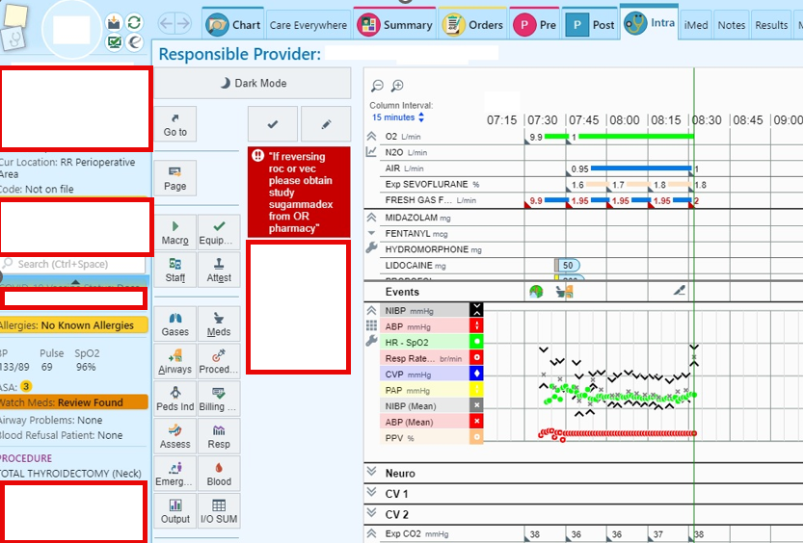Click the pencil edit button

(326, 124)
